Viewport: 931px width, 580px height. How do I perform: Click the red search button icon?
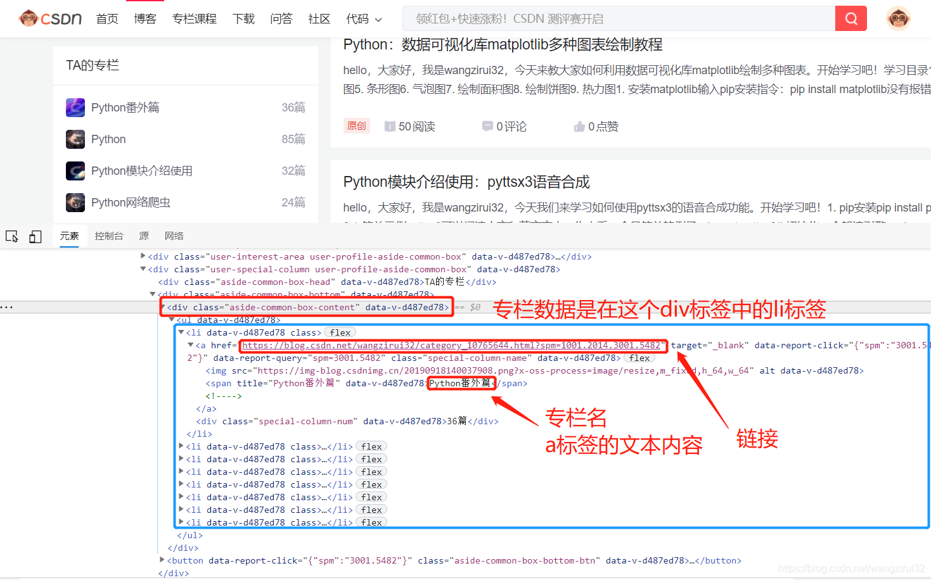point(851,18)
